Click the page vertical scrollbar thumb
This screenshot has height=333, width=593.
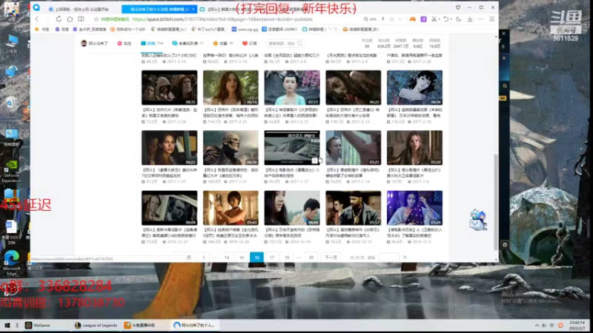pos(496,202)
